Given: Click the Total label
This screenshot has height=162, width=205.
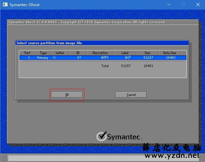Looking at the screenshot, I should pyautogui.click(x=105, y=66).
